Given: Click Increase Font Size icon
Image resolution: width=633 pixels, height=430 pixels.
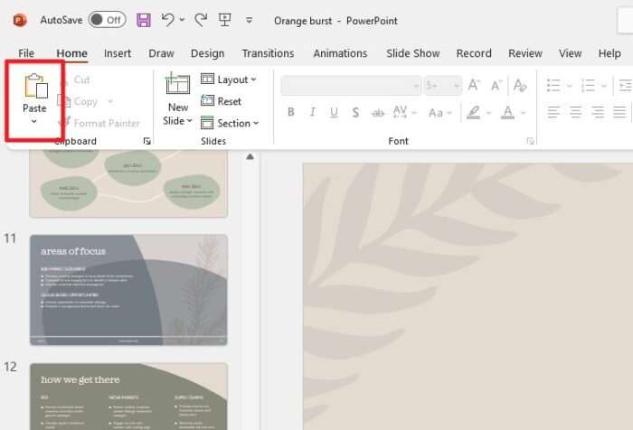Looking at the screenshot, I should tap(474, 86).
